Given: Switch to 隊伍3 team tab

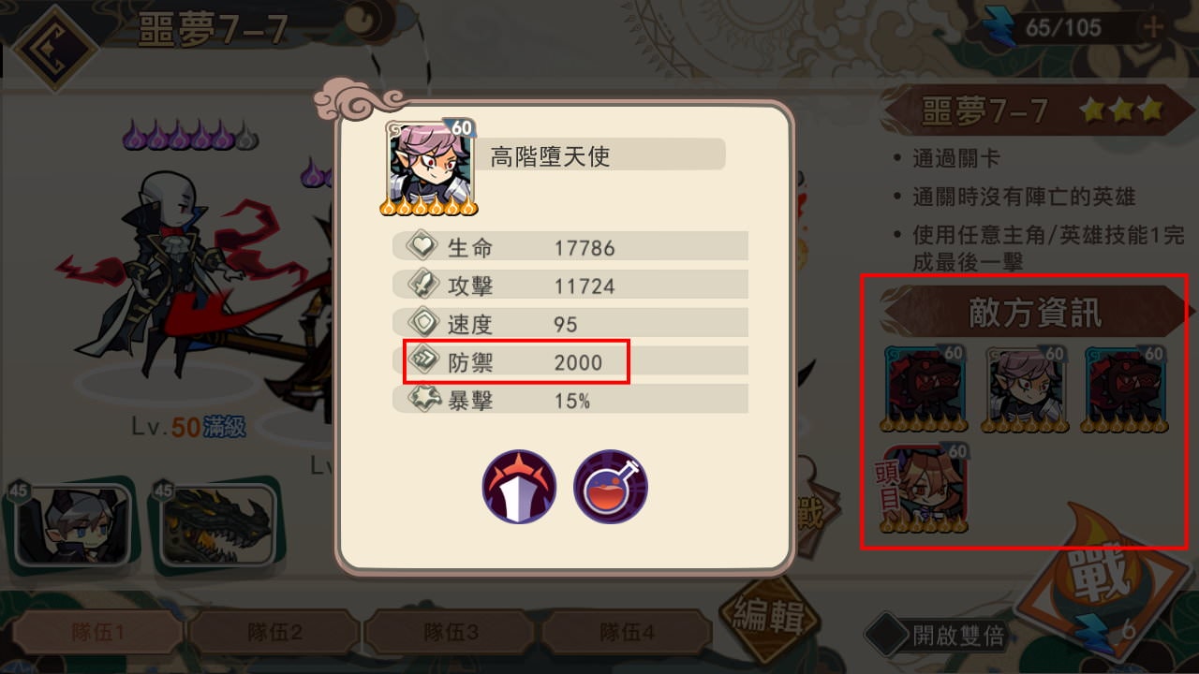Looking at the screenshot, I should coord(451,634).
